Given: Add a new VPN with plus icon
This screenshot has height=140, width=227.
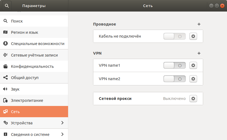Looking at the screenshot, I should click(x=199, y=53).
